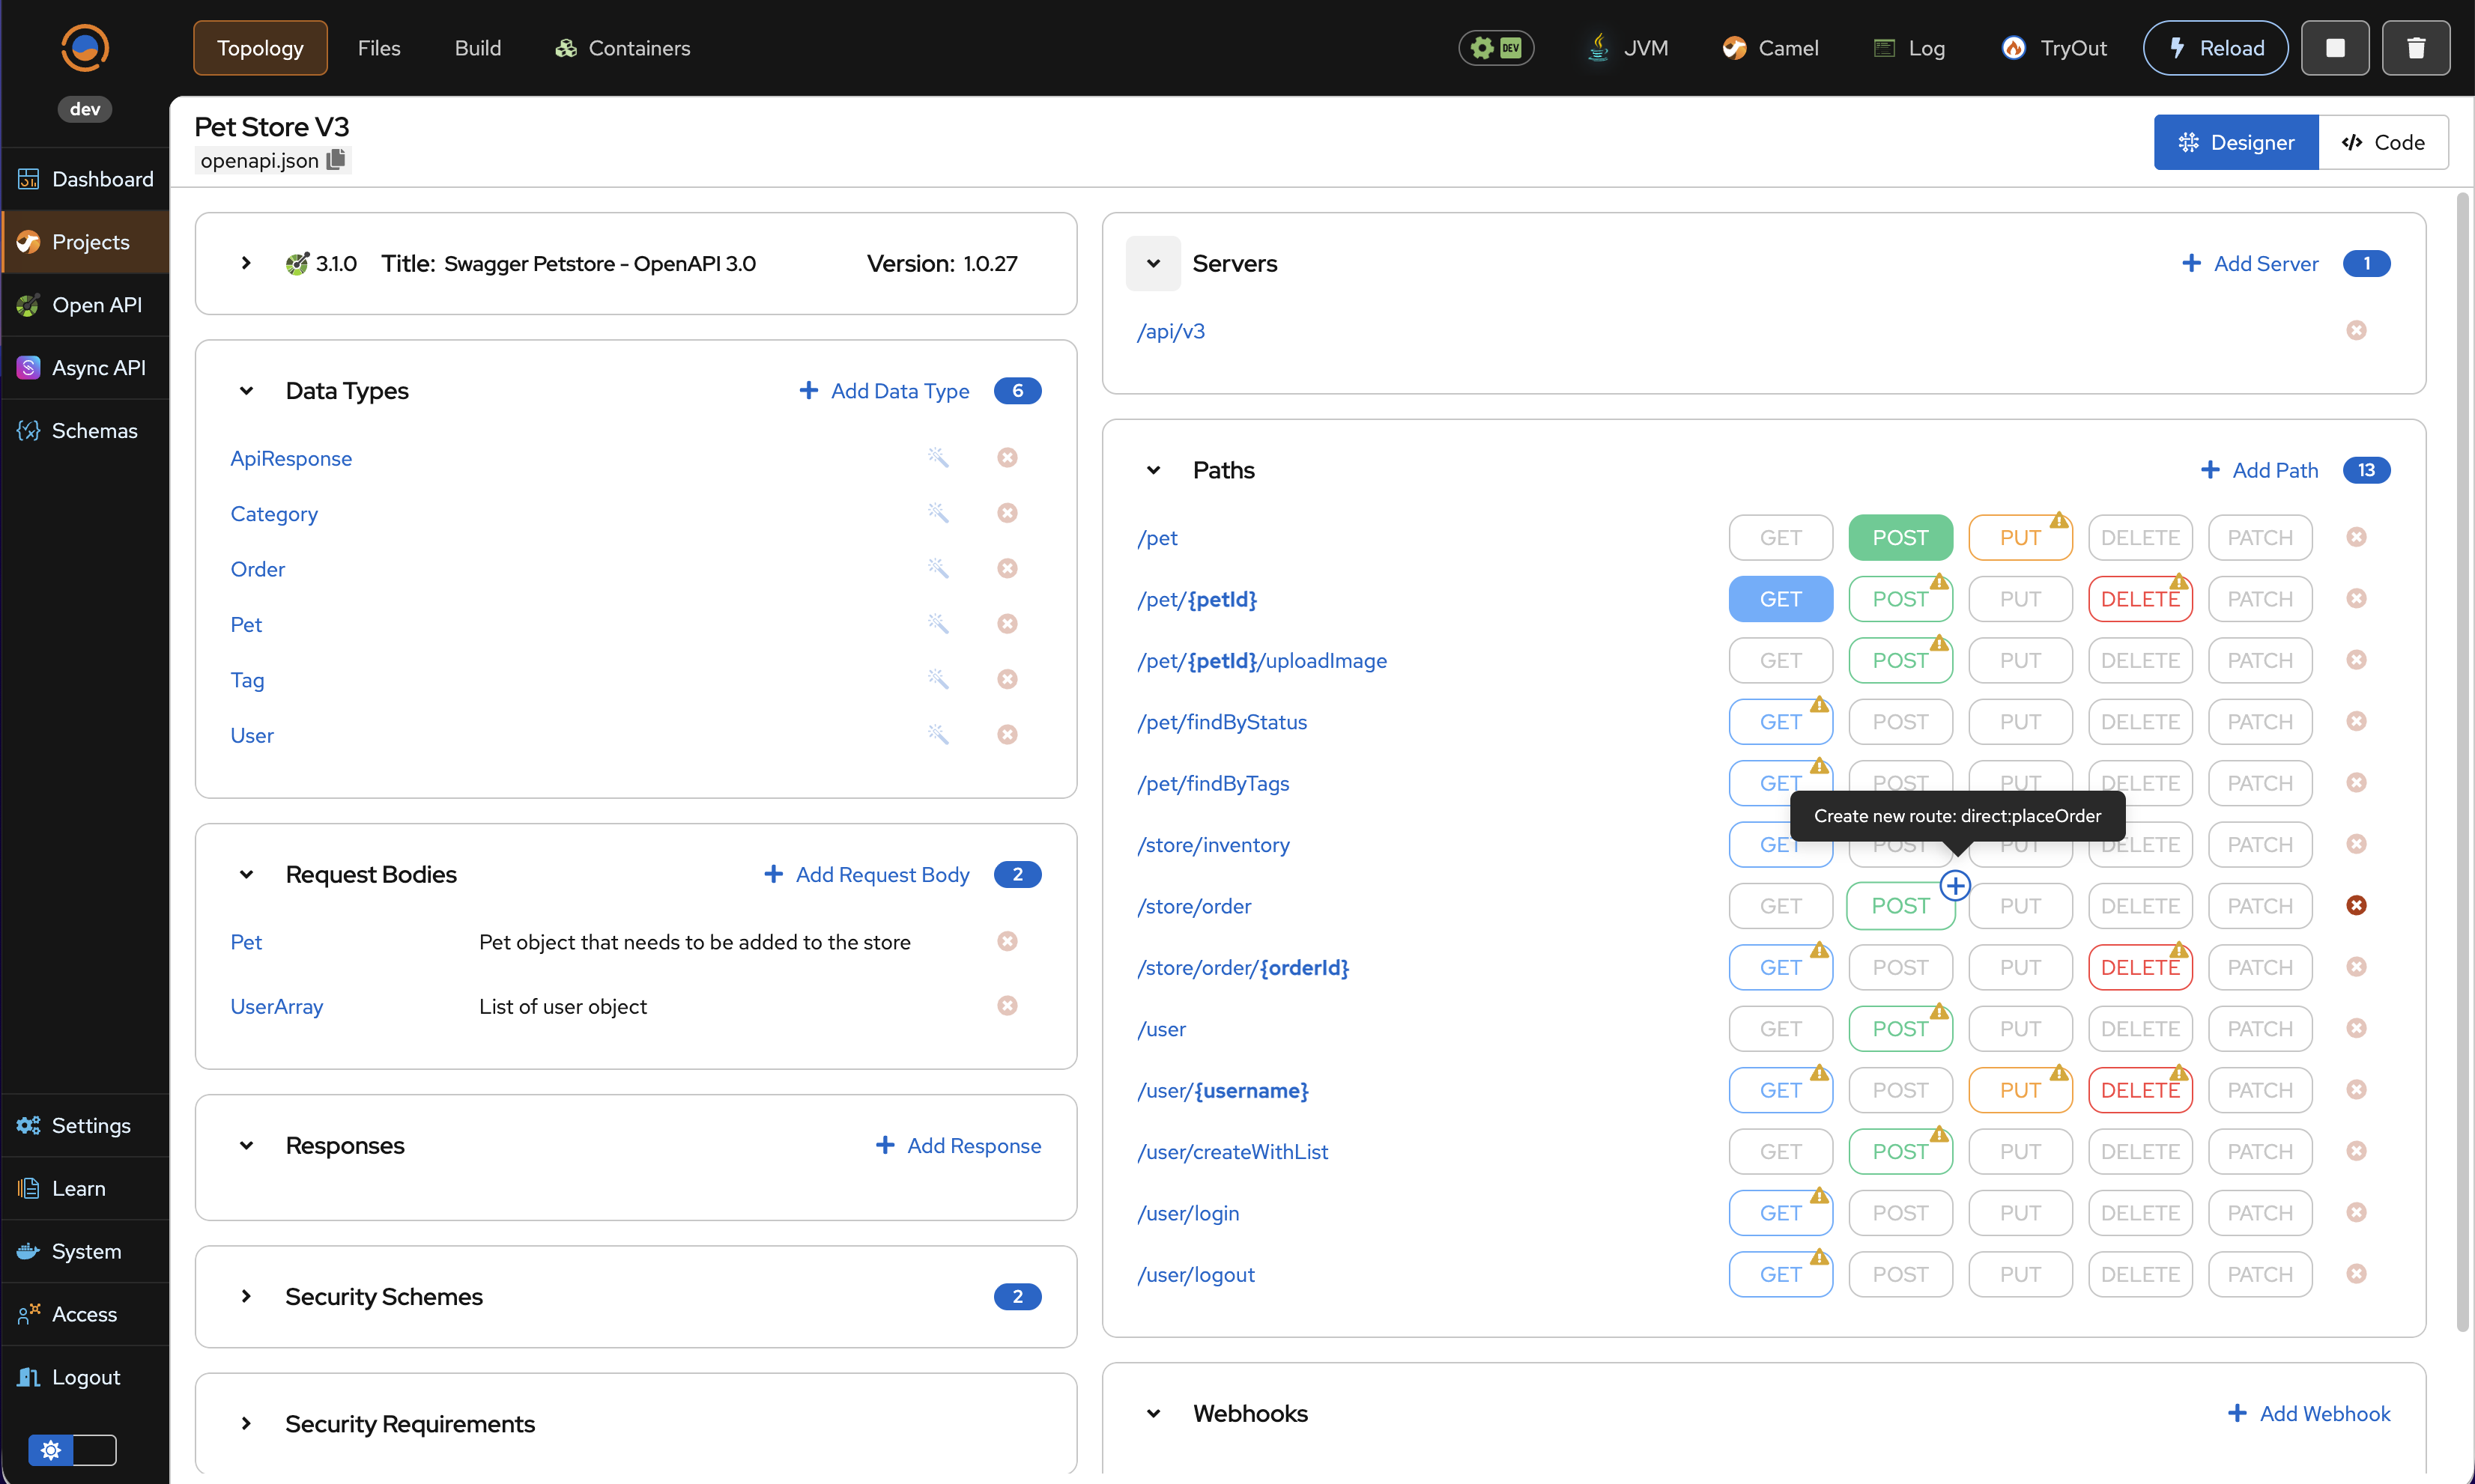Toggle GET method on /pet path
This screenshot has height=1484, width=2475.
(x=1780, y=538)
